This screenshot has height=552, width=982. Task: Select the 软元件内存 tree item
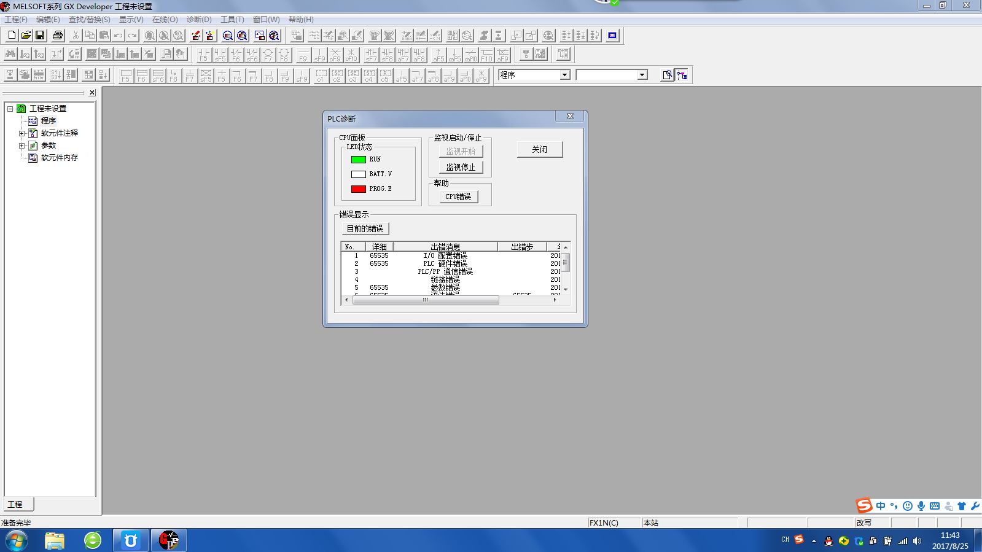(59, 158)
